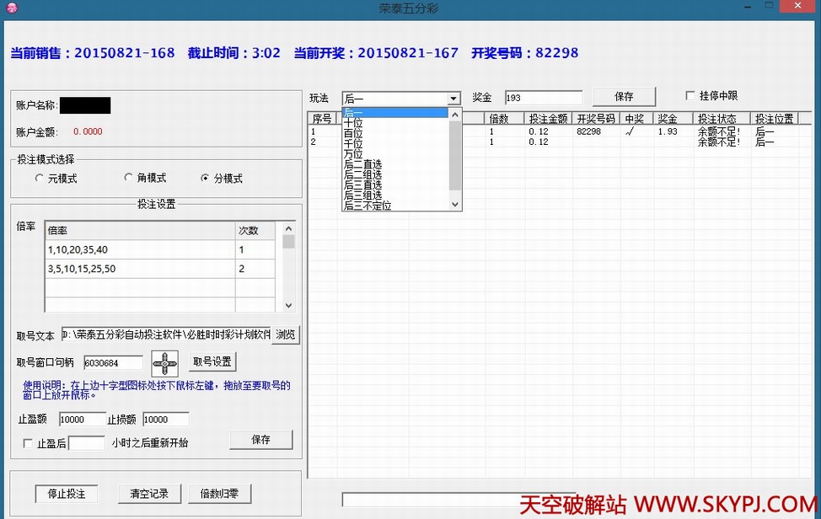This screenshot has width=821, height=519.
Task: Choose 后三不定位 from the open list
Action: click(x=368, y=206)
